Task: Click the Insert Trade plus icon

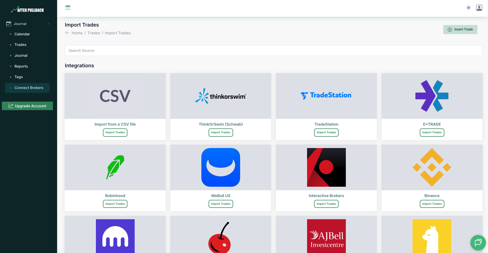Action: click(x=450, y=29)
